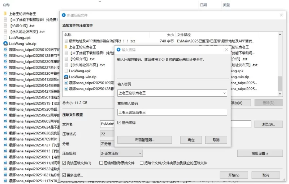Screen dimensions: 289x184
Task: Click the LaoWang.apk file icon in Explorer
Action: click(x=5, y=38)
